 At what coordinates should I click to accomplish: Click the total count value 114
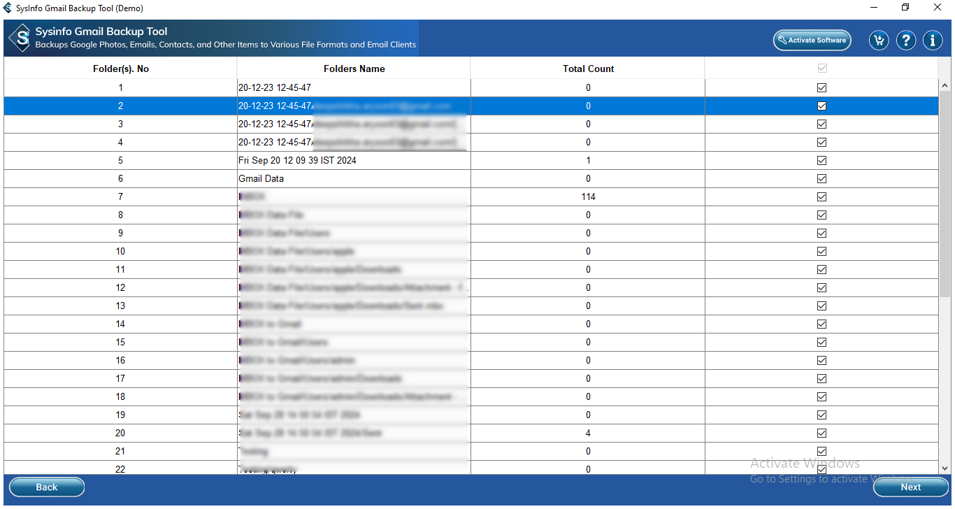(x=588, y=196)
